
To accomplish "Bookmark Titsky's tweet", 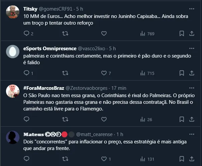I will 182,33.
